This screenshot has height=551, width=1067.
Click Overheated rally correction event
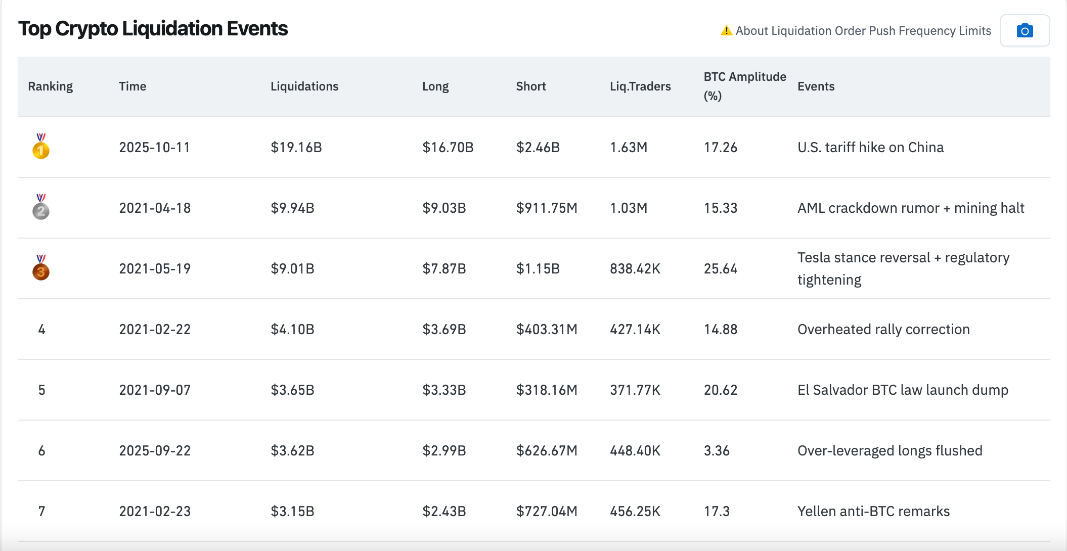click(x=883, y=329)
